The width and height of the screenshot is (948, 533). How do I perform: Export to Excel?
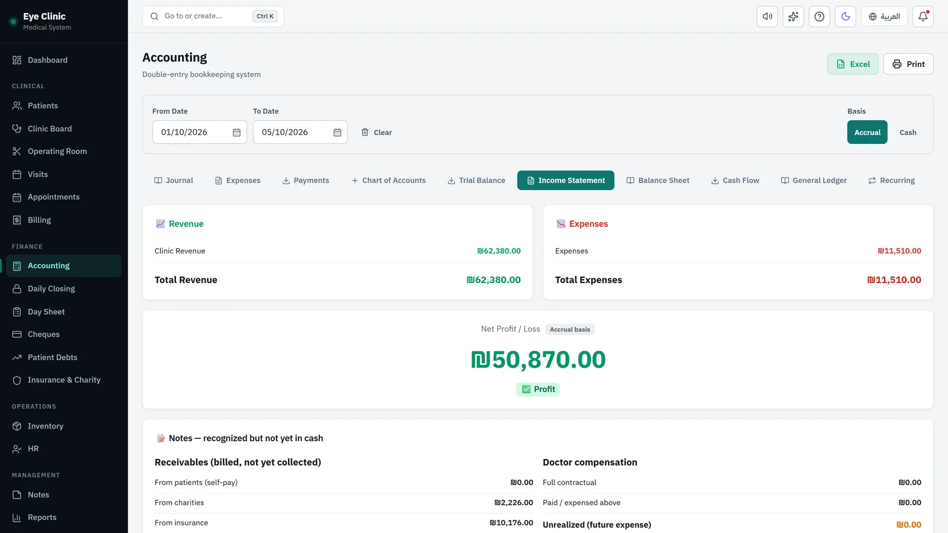point(853,64)
